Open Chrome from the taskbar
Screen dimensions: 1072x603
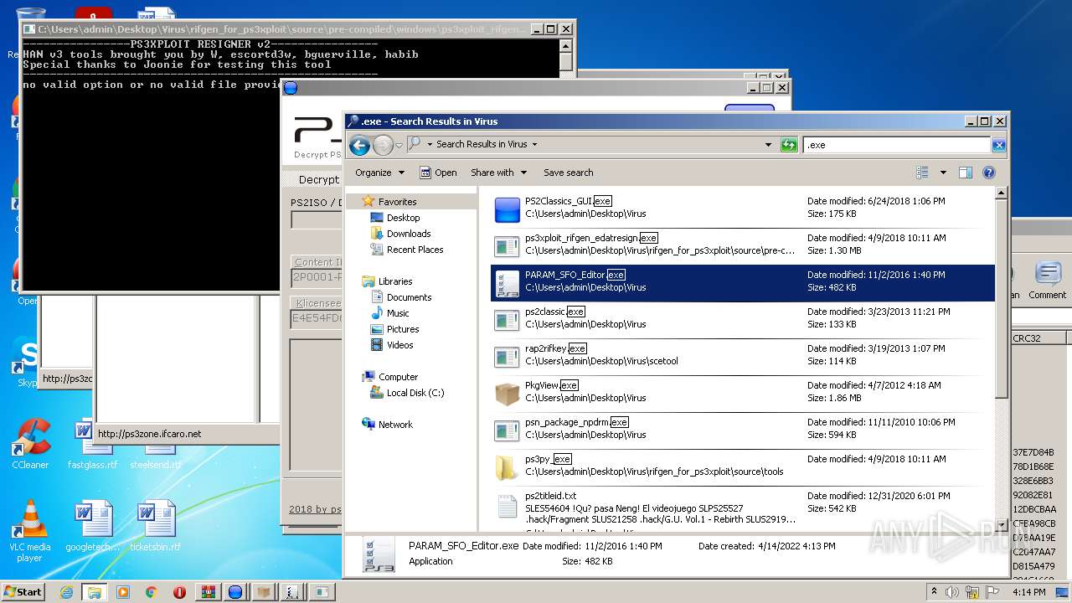coord(151,592)
